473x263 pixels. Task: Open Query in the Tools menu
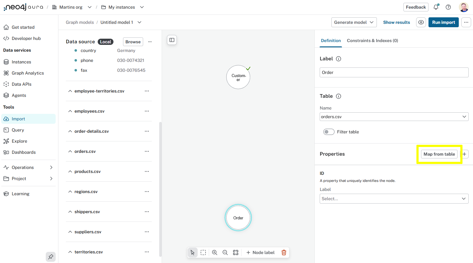pyautogui.click(x=18, y=130)
